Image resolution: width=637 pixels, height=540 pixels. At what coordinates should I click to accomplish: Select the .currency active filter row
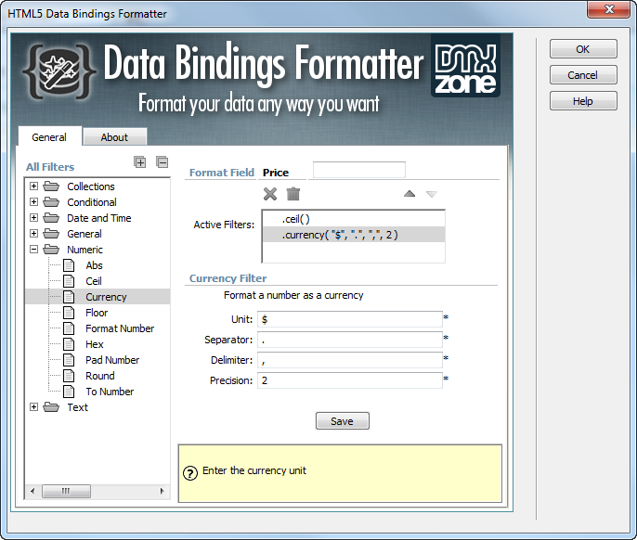click(354, 235)
